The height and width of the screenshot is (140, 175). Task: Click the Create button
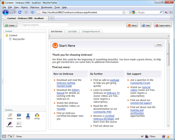10,25
